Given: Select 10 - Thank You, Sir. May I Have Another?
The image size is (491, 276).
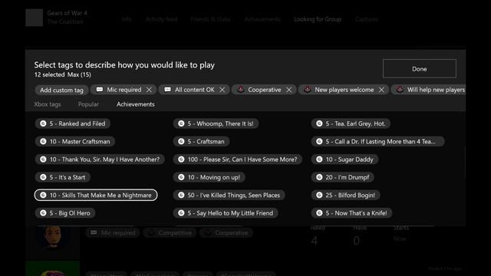Looking at the screenshot, I should click(100, 159).
